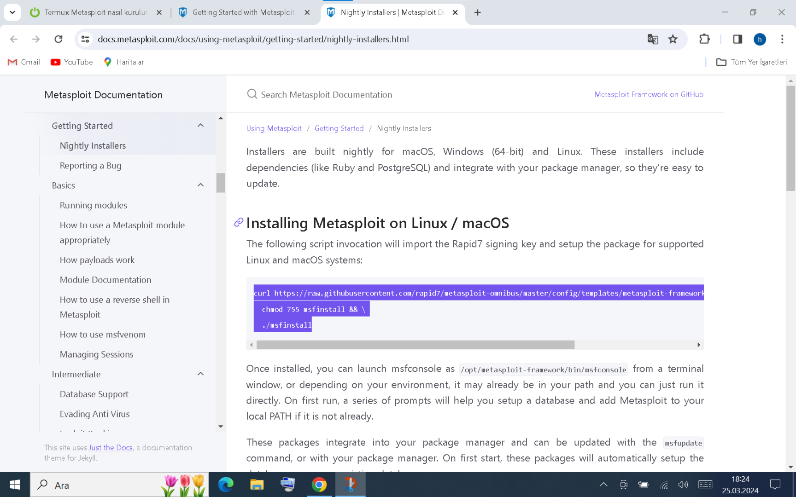This screenshot has width=796, height=497.
Task: Open How payloads work sidebar page
Action: (97, 260)
